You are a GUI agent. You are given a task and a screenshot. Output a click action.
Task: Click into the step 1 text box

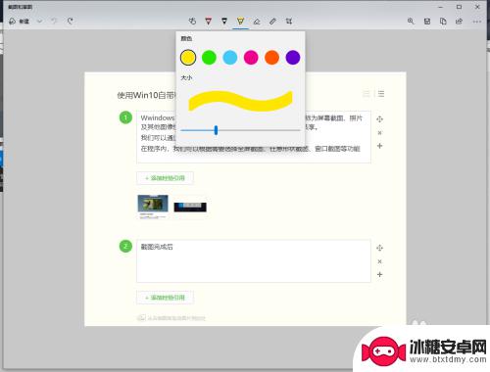tap(254, 137)
